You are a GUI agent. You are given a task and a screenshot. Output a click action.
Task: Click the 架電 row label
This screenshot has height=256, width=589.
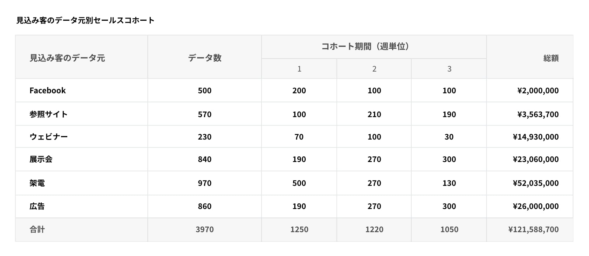(x=37, y=183)
